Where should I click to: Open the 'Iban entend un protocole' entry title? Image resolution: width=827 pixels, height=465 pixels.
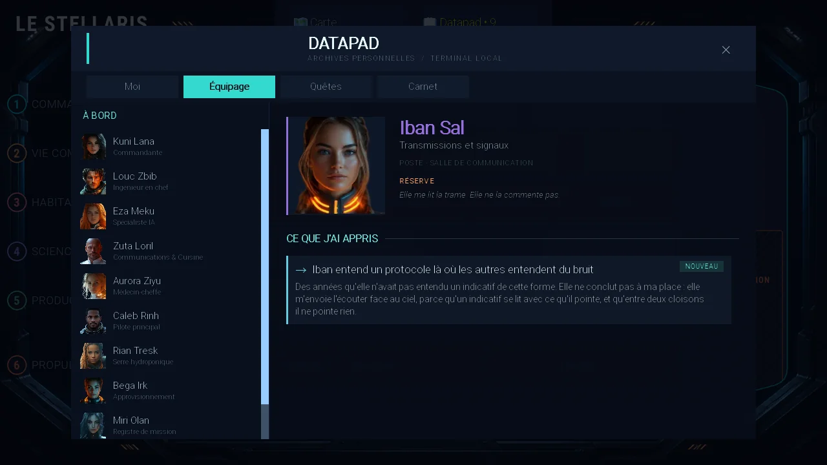tap(452, 269)
